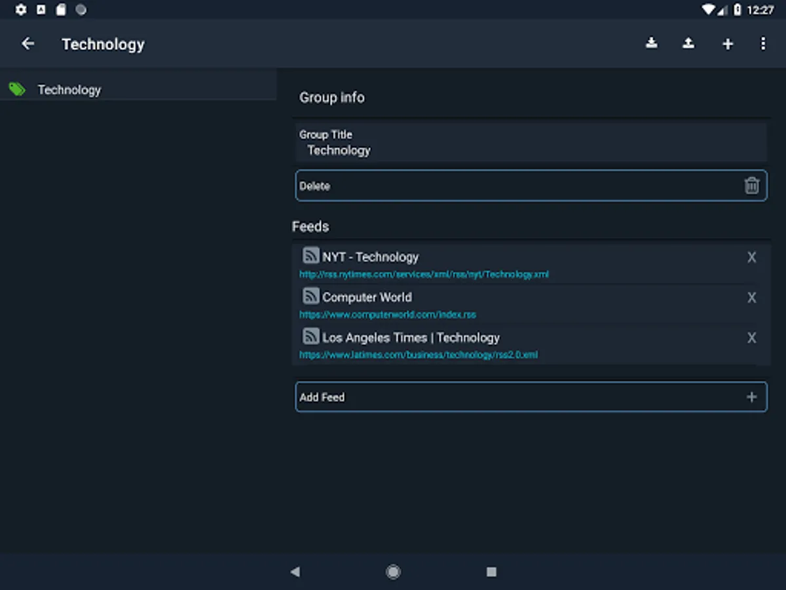This screenshot has height=590, width=786.
Task: Tap the Android recent apps square
Action: (x=491, y=572)
